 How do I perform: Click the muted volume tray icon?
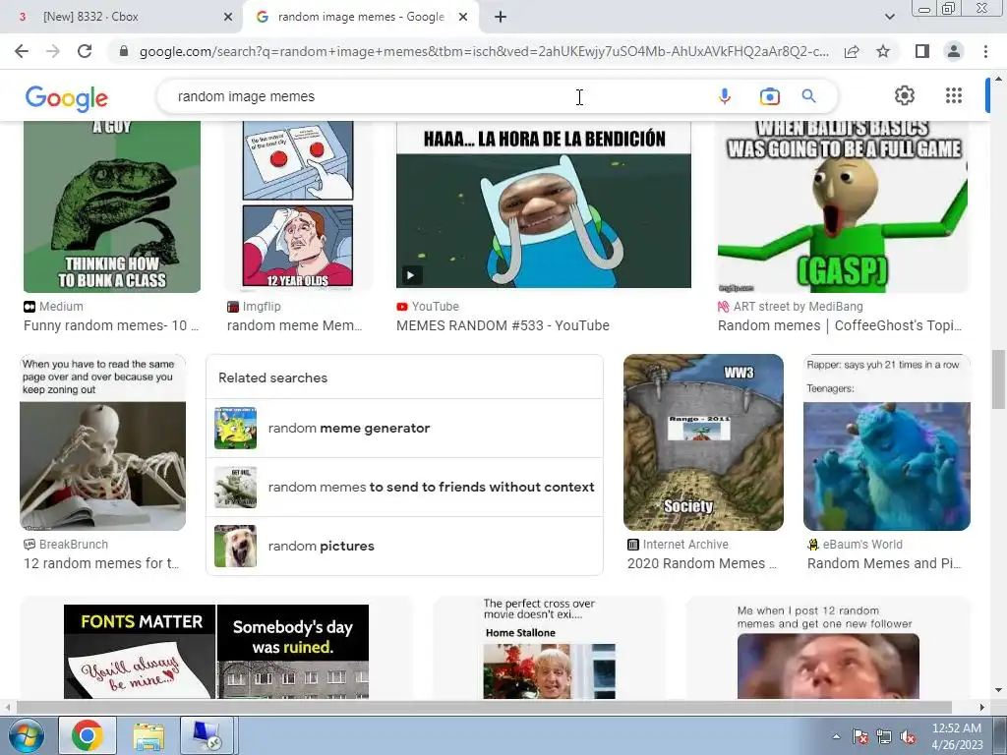(908, 736)
